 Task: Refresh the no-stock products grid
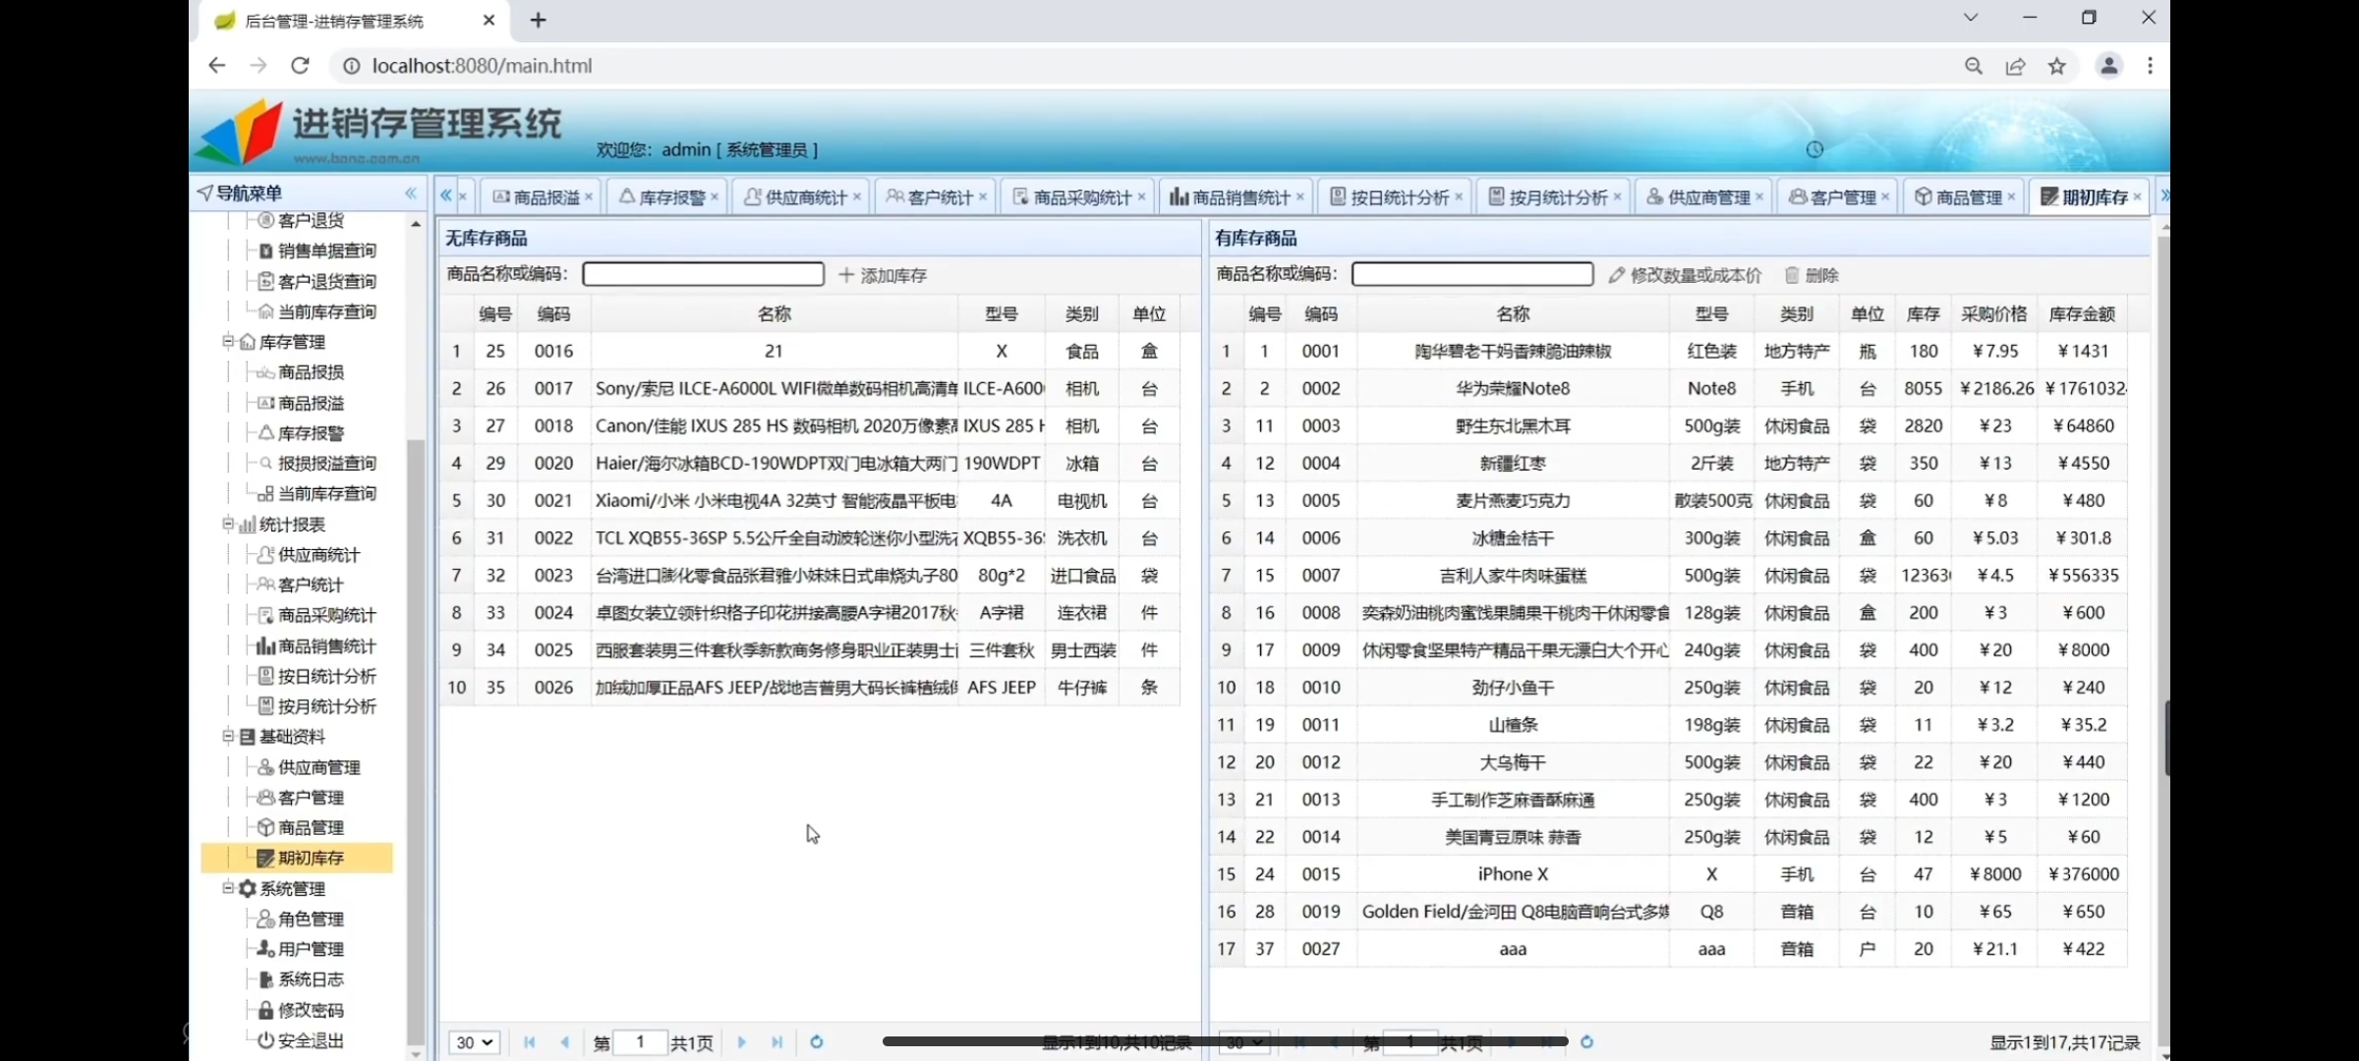816,1042
